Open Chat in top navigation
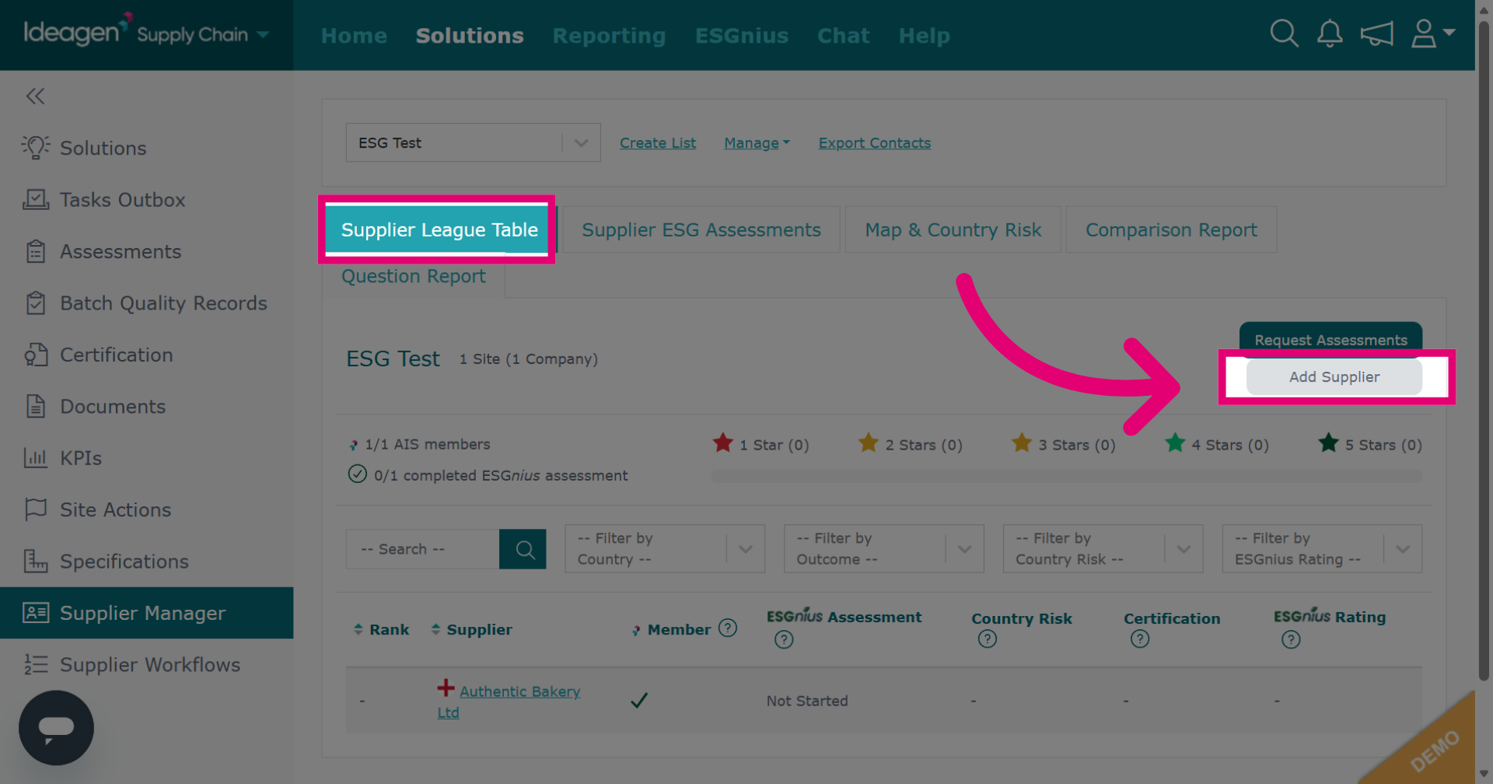The height and width of the screenshot is (784, 1493). pos(843,36)
